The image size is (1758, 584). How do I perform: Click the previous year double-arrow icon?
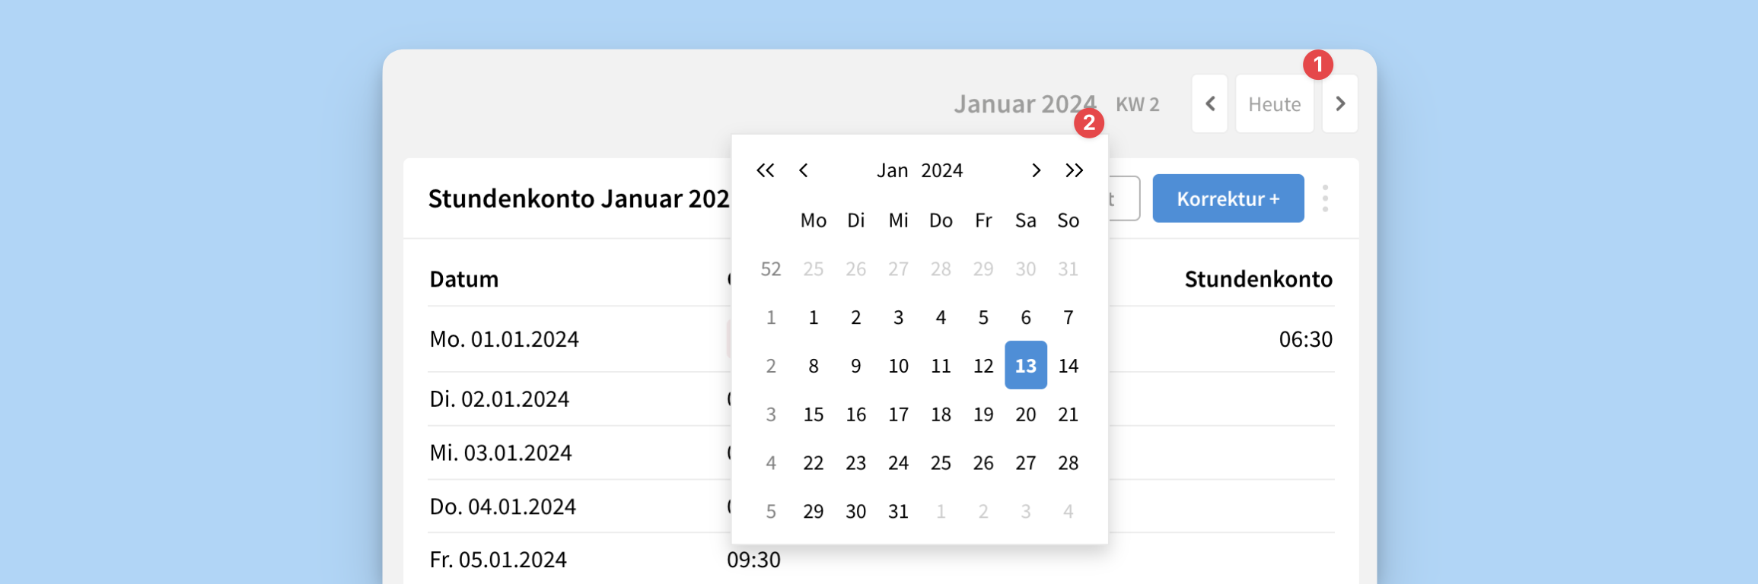pyautogui.click(x=765, y=170)
